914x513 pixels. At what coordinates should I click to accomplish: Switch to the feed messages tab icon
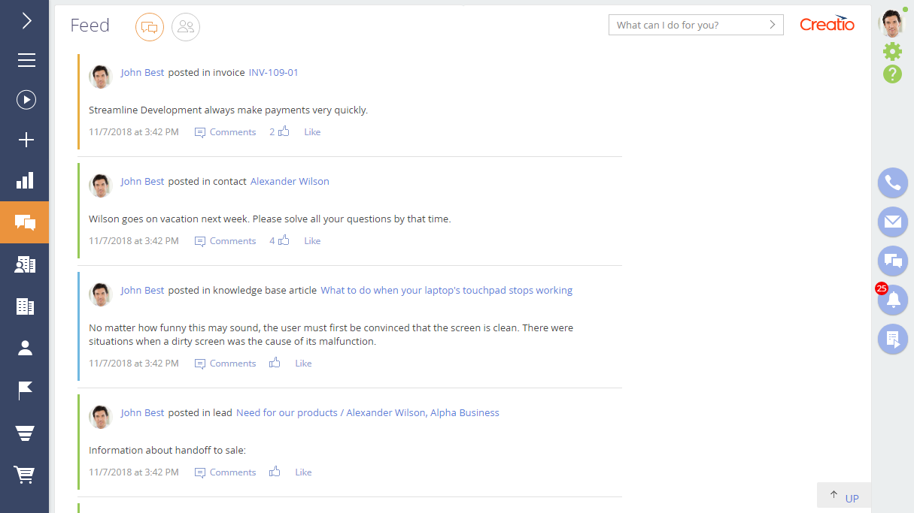click(x=150, y=28)
